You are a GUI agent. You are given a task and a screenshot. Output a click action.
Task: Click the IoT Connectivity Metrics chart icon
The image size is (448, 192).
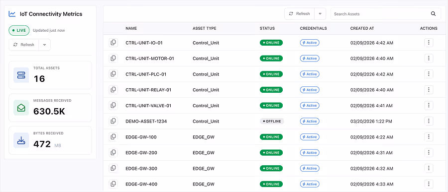point(12,14)
